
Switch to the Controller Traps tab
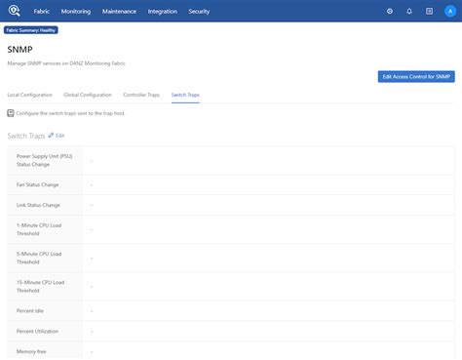click(141, 95)
